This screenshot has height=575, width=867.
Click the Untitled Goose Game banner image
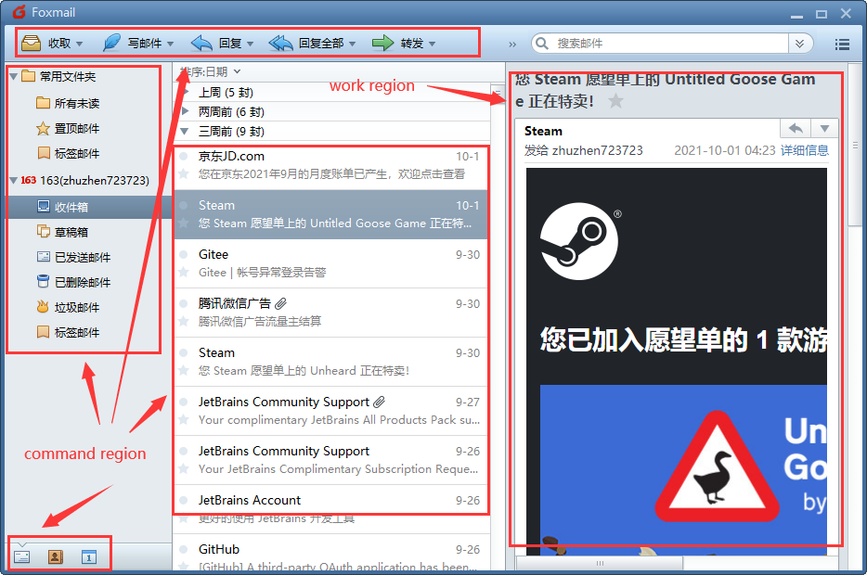click(683, 469)
